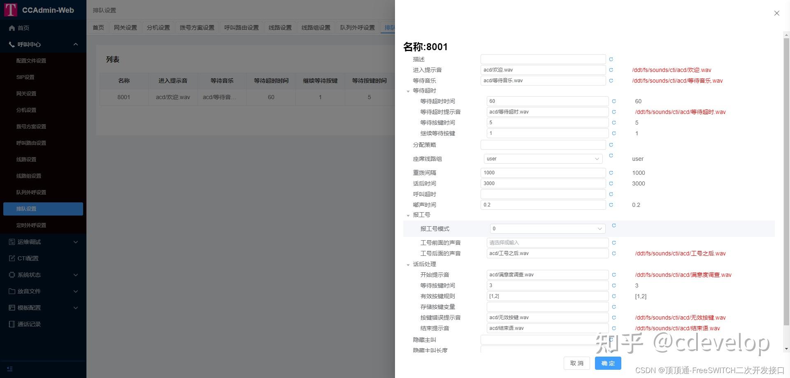
Task: Switch to the 线路组设置 tab
Action: click(316, 27)
